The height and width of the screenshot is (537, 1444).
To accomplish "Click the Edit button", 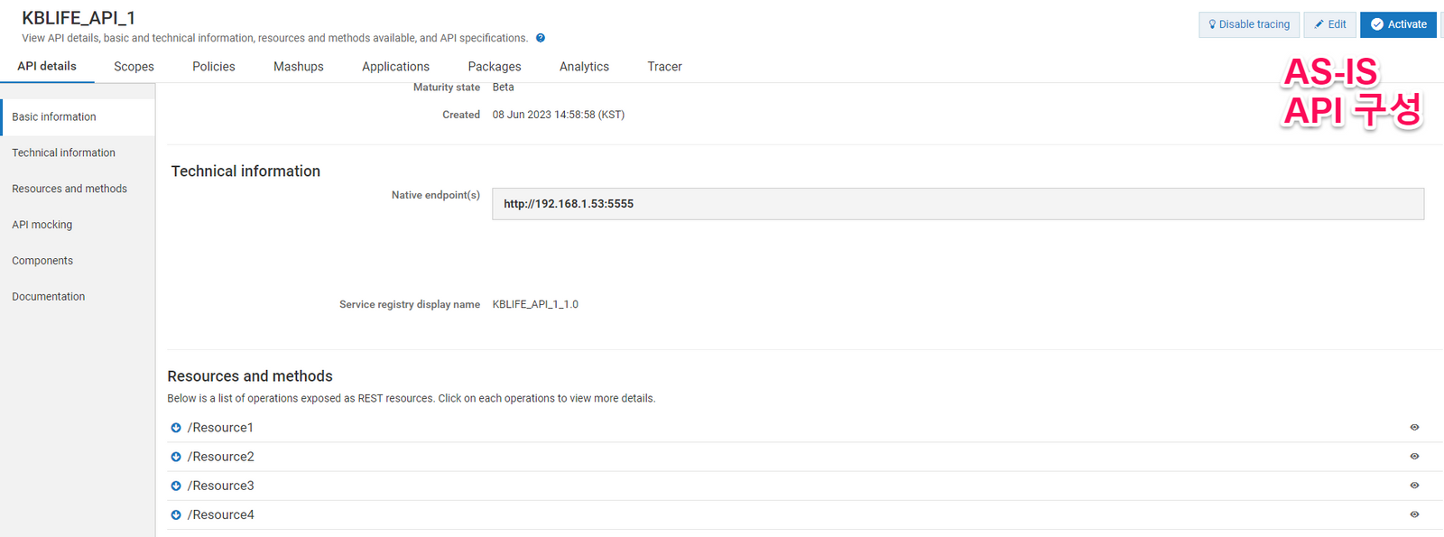I will pyautogui.click(x=1329, y=24).
